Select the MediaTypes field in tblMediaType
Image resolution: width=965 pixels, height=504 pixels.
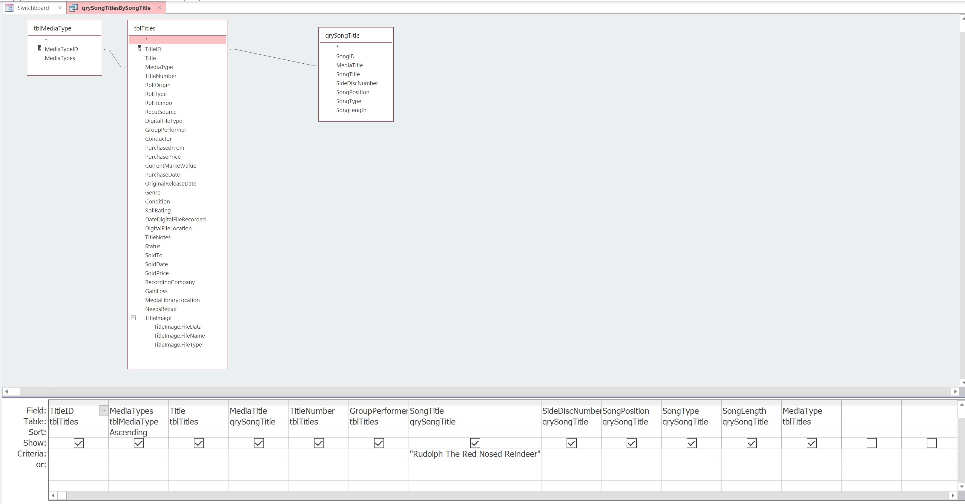60,58
